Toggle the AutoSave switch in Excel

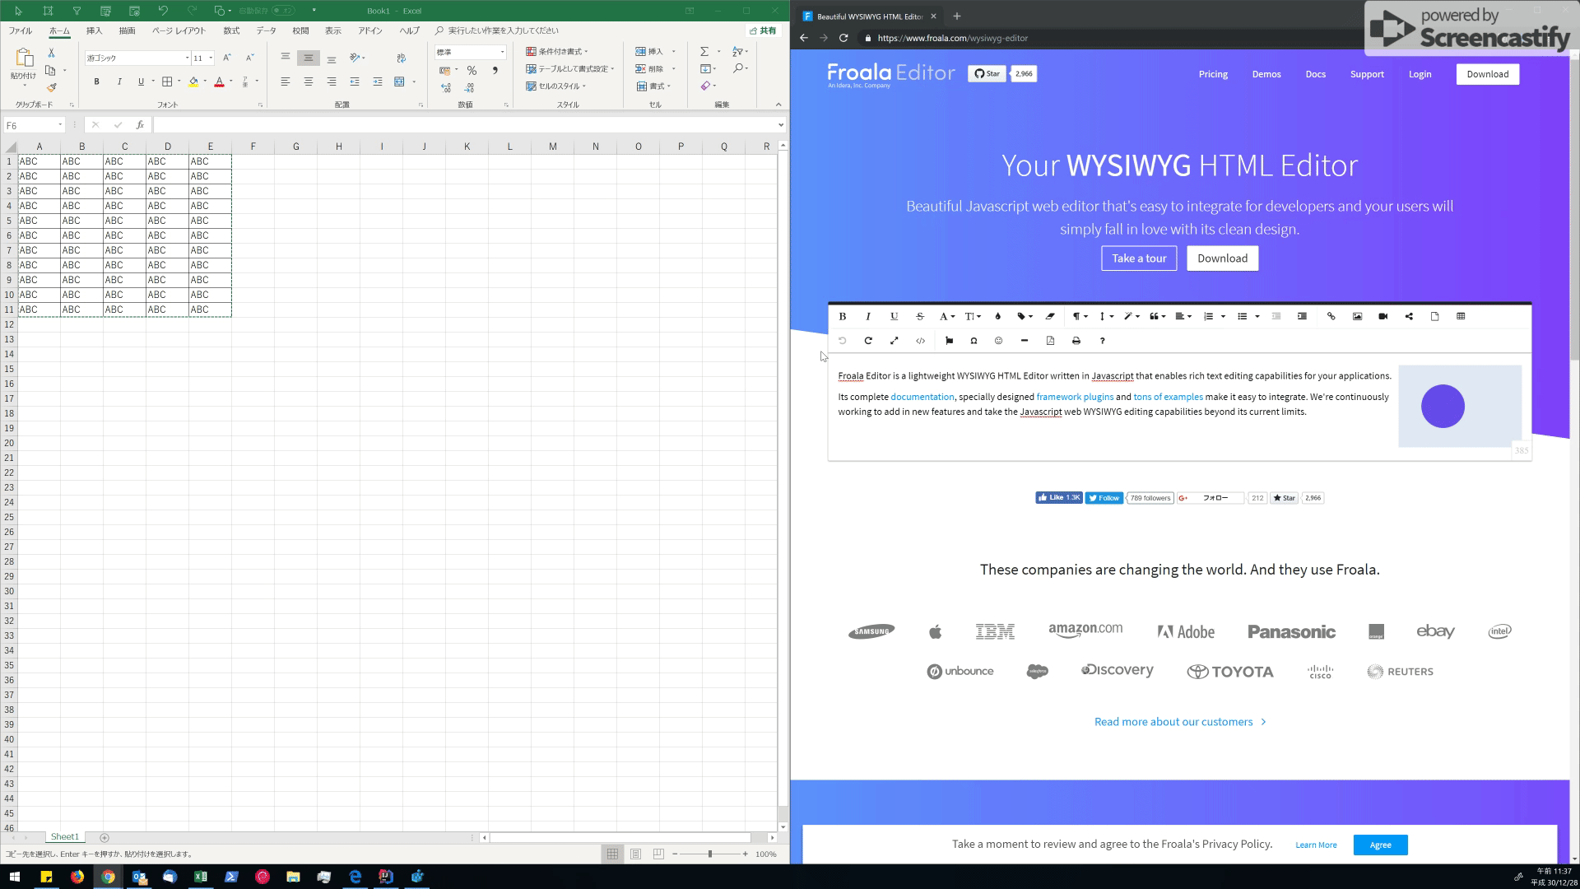282,11
